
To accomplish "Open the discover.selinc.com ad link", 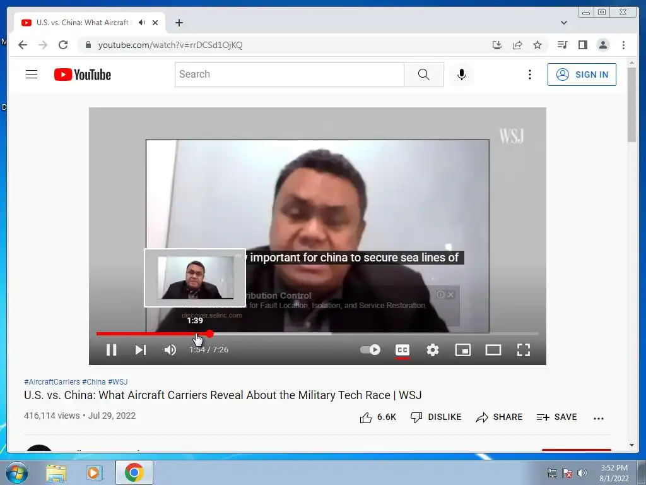I will point(212,315).
